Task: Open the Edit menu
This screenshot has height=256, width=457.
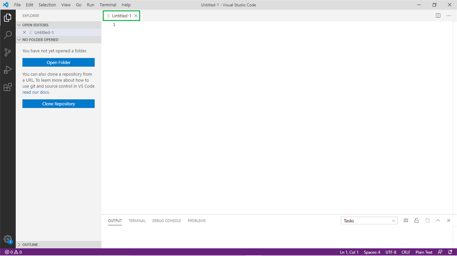Action: pos(29,4)
